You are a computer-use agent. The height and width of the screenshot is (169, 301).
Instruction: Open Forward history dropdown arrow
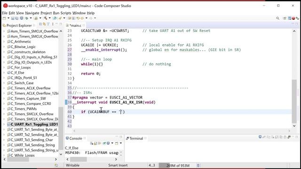tap(95, 18)
